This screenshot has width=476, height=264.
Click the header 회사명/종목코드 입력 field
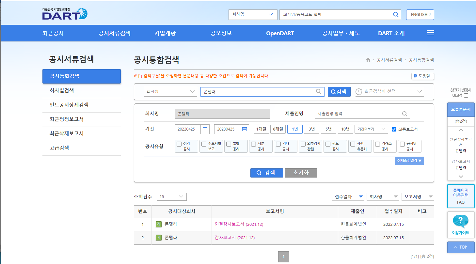click(340, 14)
